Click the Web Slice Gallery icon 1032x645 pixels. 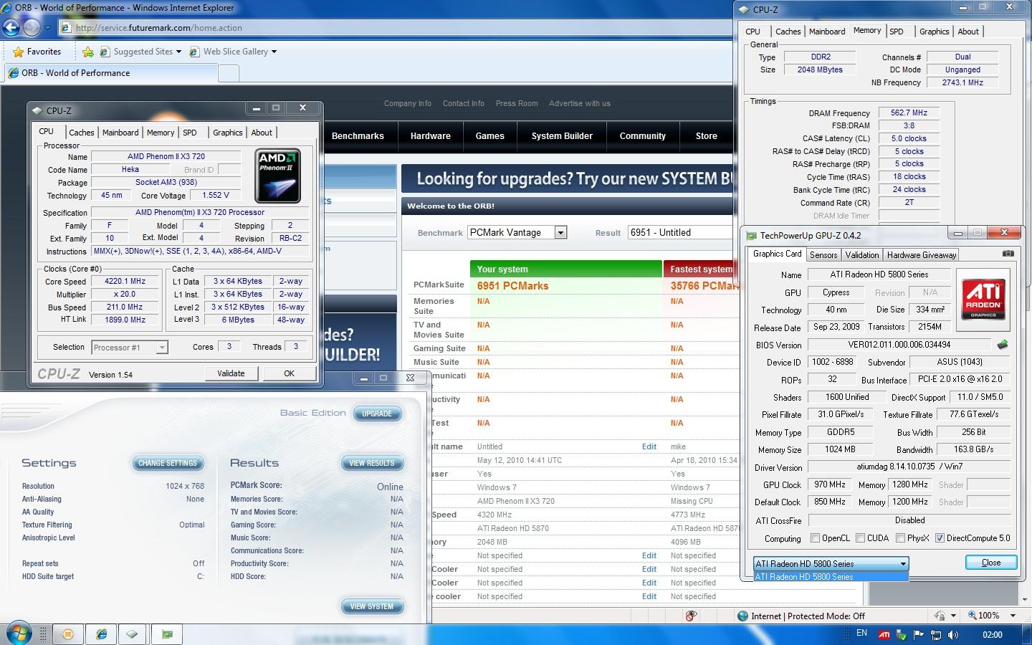pyautogui.click(x=194, y=52)
